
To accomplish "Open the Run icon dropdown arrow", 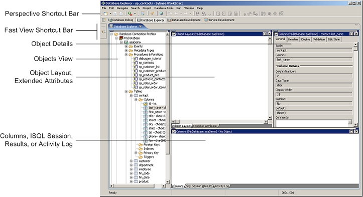I will [x=135, y=14].
